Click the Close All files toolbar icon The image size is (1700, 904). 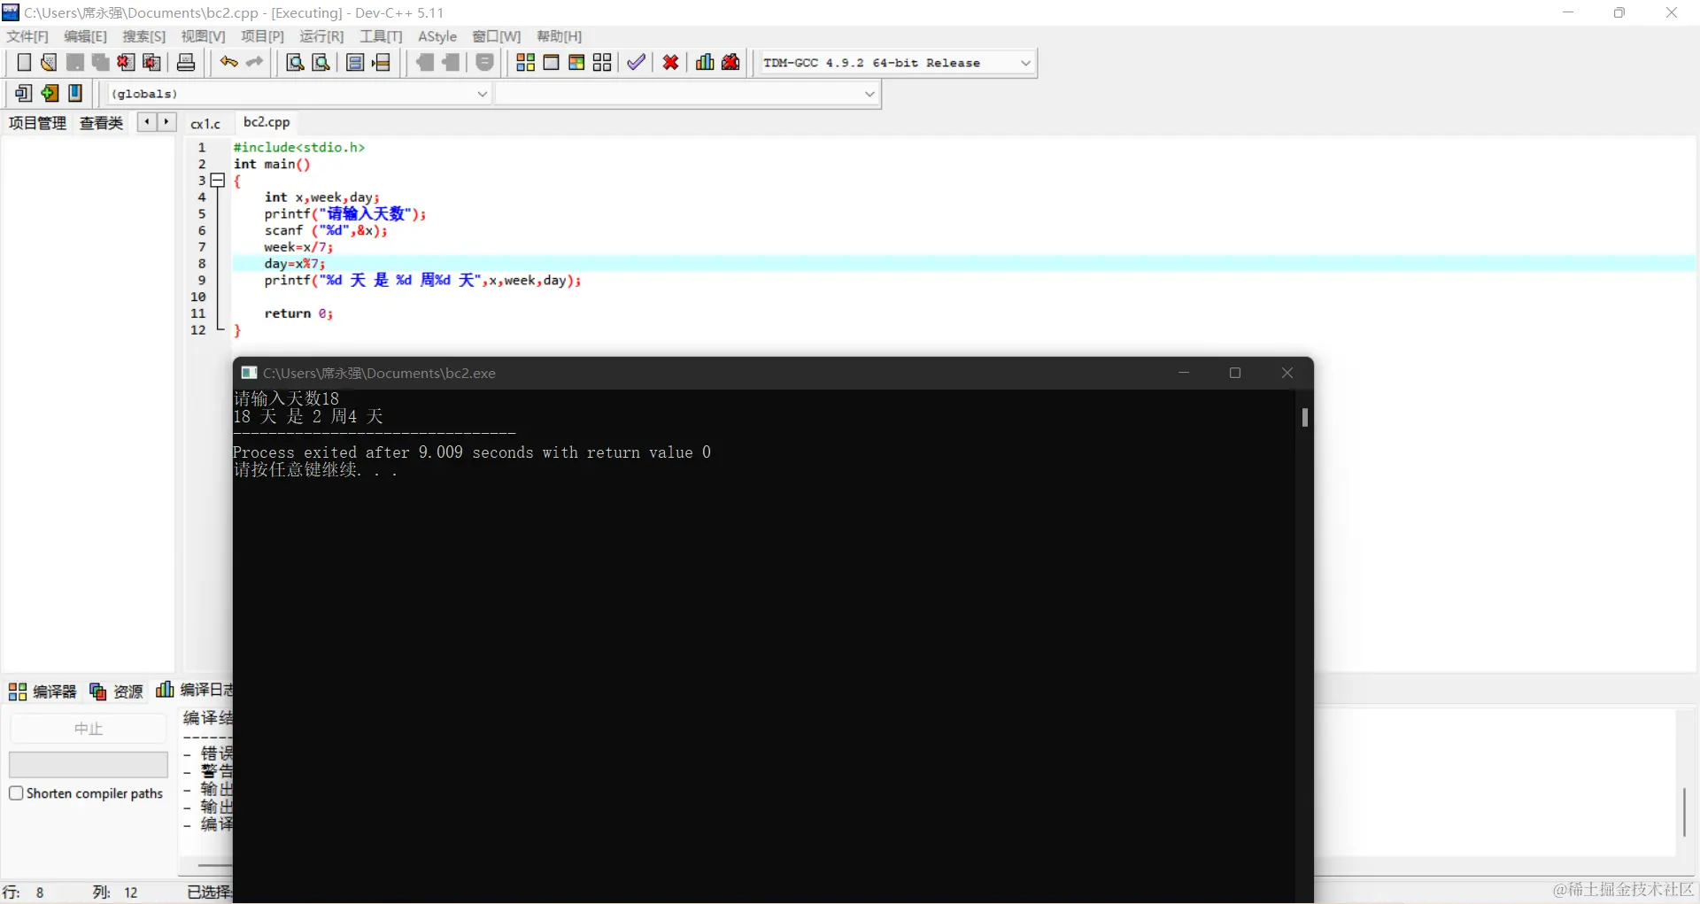point(152,63)
